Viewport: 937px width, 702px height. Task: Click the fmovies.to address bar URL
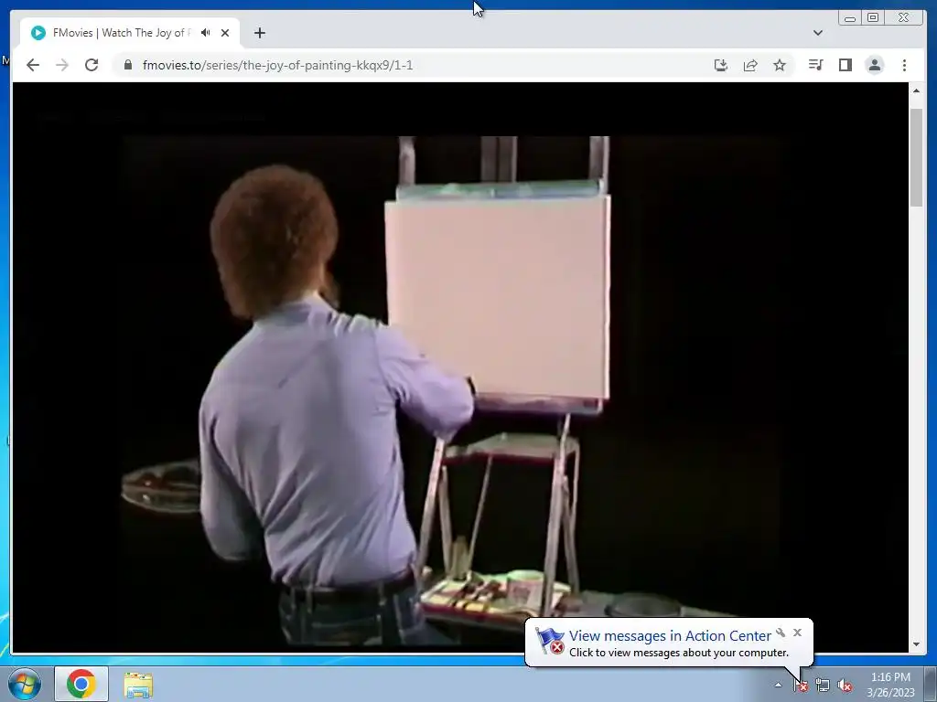(x=277, y=65)
